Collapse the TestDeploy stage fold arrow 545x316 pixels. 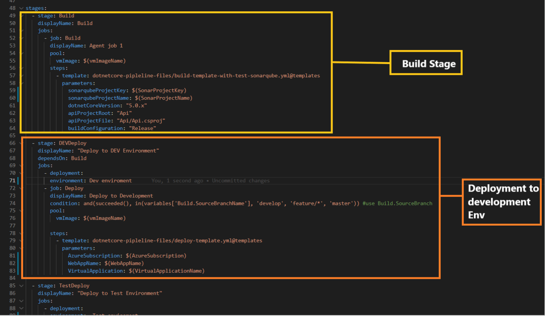(21, 285)
